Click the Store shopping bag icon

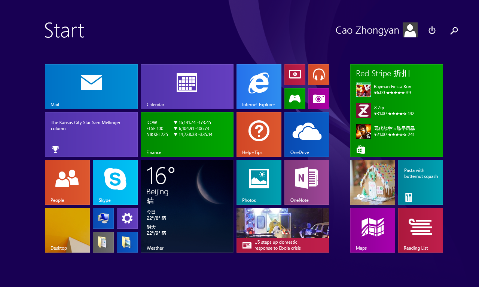pyautogui.click(x=361, y=150)
